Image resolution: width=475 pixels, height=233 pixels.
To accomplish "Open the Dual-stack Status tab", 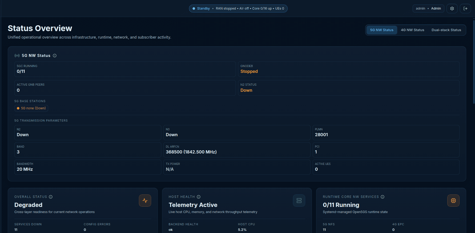I will pos(446,30).
